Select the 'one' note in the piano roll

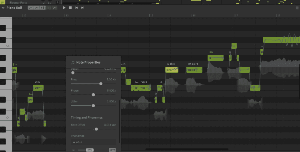(172, 70)
